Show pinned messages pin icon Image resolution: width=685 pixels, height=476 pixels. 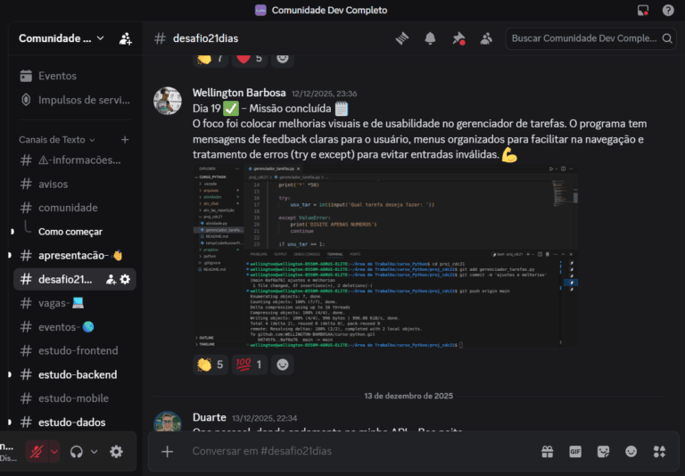458,38
